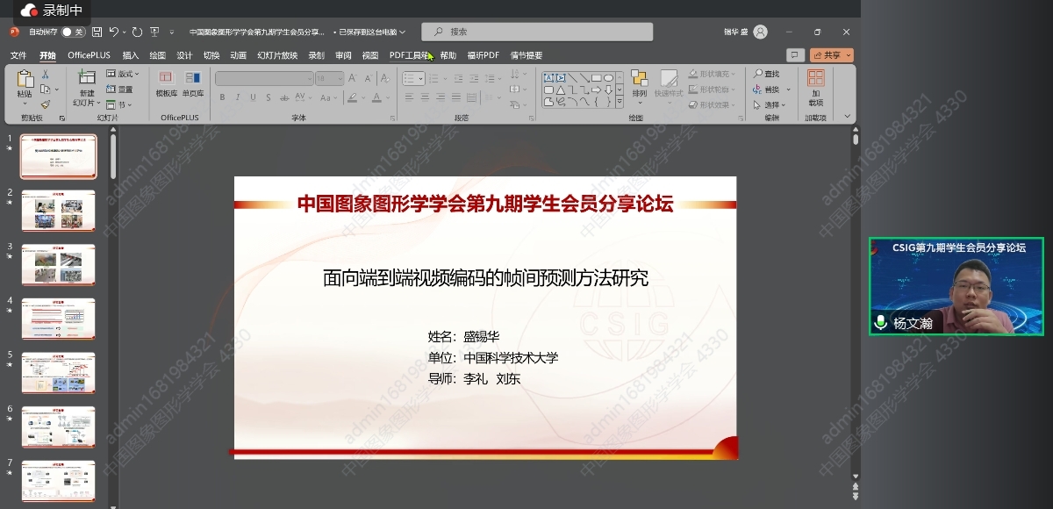Viewport: 1053px width, 509px height.
Task: Expand the shapes gallery More arrow
Action: point(619,102)
